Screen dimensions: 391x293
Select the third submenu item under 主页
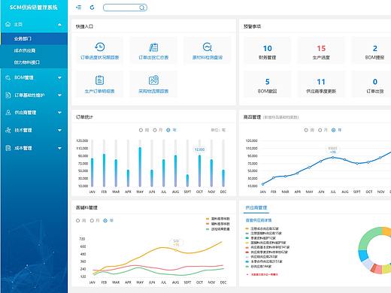[x=34, y=62]
